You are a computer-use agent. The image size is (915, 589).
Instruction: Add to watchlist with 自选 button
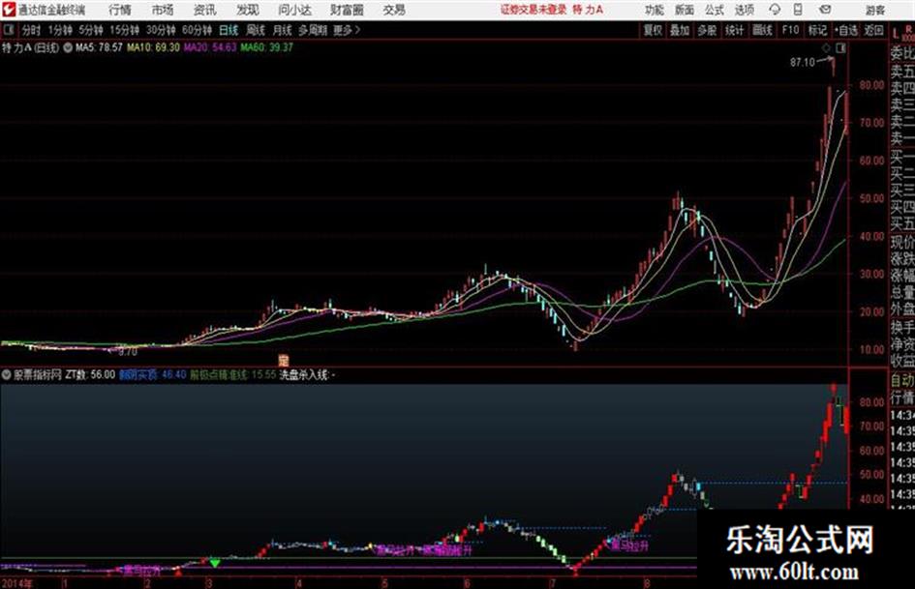tap(845, 30)
